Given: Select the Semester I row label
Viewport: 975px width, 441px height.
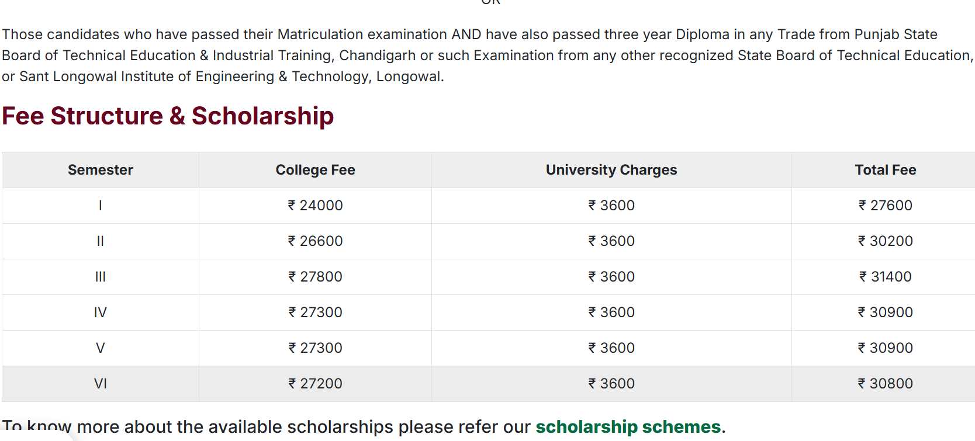Looking at the screenshot, I should (x=101, y=206).
